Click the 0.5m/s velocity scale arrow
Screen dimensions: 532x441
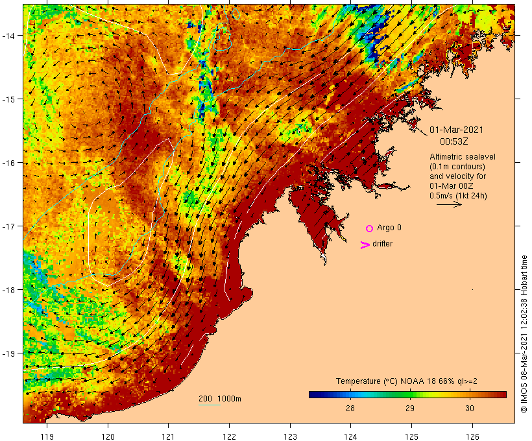449,204
